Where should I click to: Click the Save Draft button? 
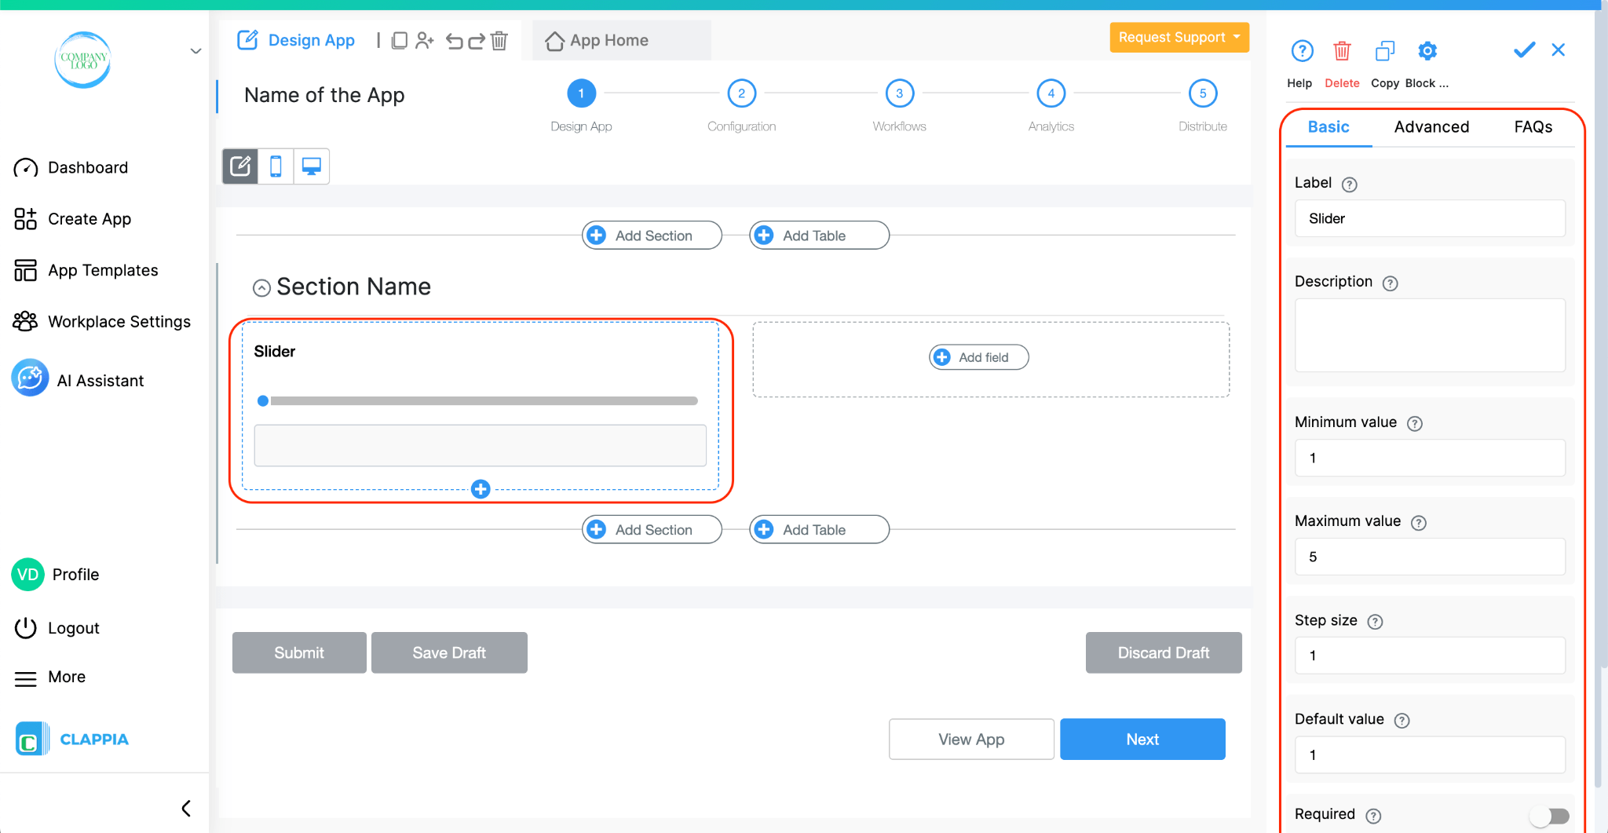pyautogui.click(x=449, y=652)
